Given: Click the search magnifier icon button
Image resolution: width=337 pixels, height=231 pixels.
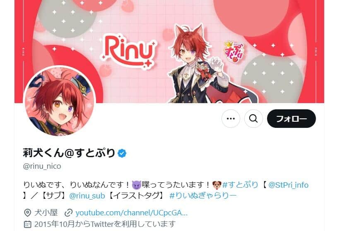Looking at the screenshot, I should click(253, 118).
